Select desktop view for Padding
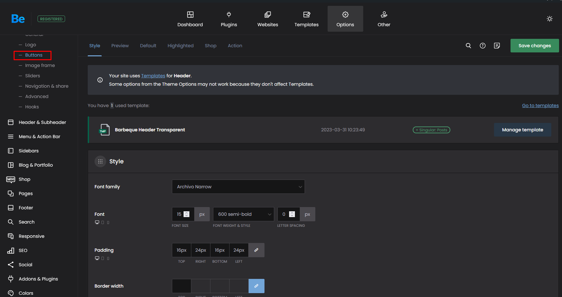 (x=97, y=258)
